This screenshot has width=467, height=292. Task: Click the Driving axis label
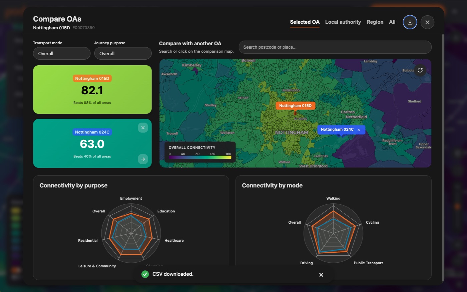coord(307,263)
